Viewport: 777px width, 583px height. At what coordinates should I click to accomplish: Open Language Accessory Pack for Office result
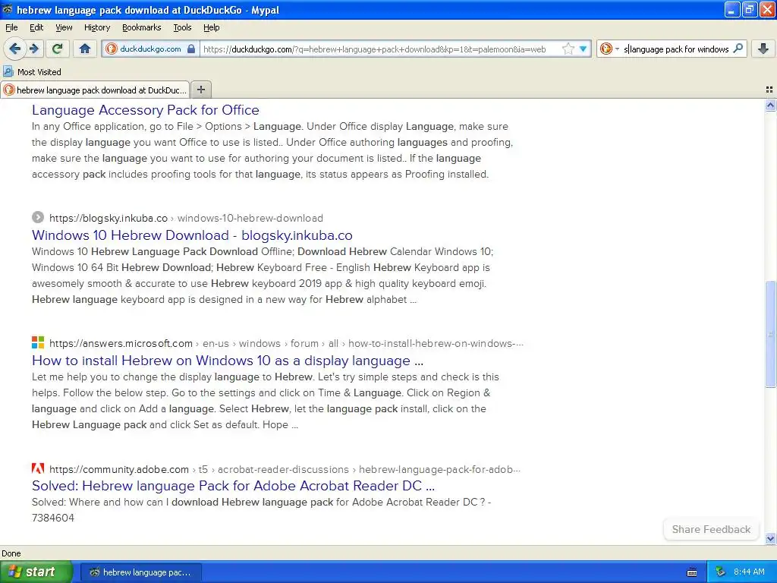[145, 110]
